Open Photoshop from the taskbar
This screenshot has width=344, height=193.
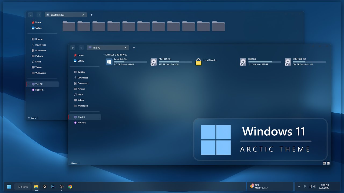[x=53, y=187]
